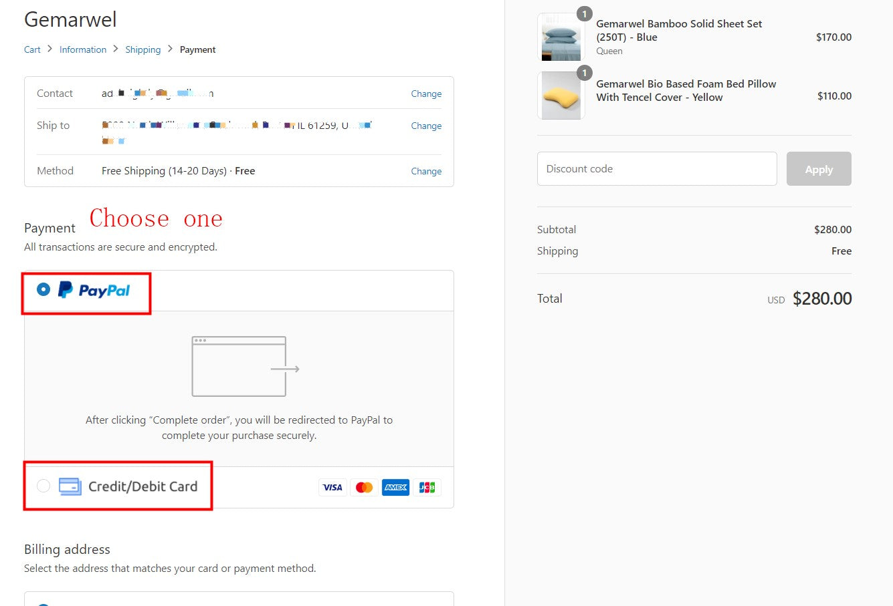This screenshot has width=893, height=606.
Task: Open the yellow foam pillow thumbnail
Action: [561, 96]
